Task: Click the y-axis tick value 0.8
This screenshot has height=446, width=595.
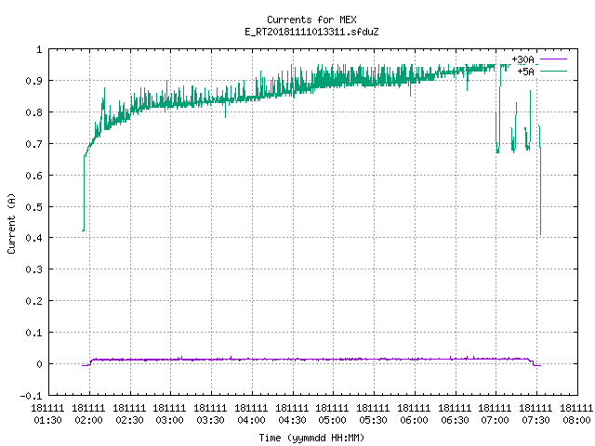Action: (x=33, y=112)
